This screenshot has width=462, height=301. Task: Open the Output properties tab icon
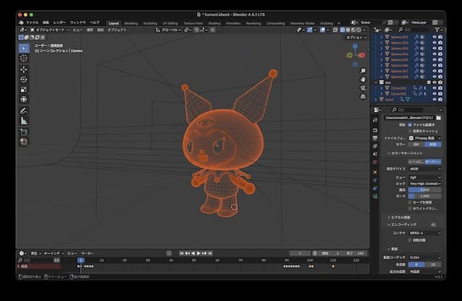[x=375, y=138]
